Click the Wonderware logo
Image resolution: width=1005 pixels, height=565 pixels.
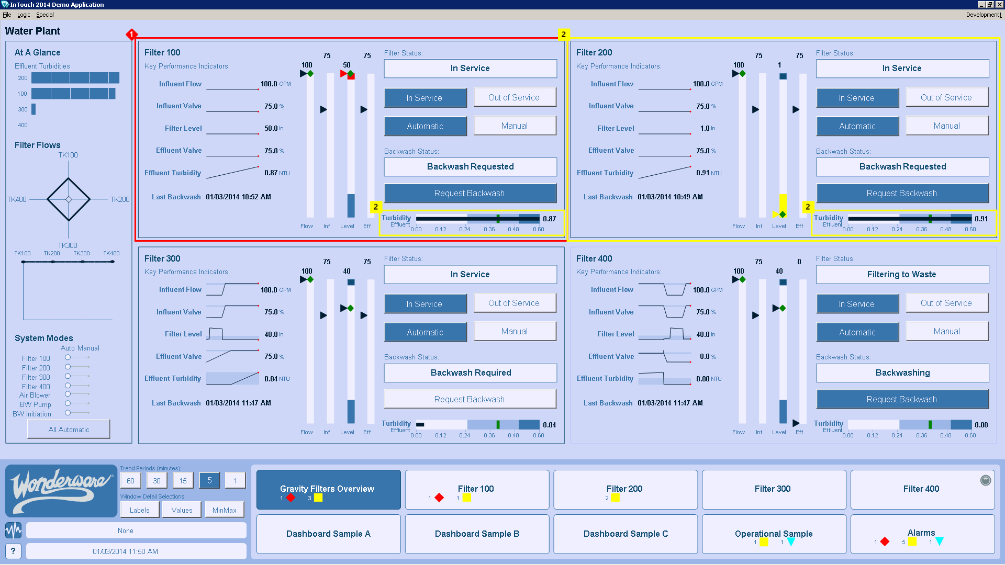pos(61,491)
